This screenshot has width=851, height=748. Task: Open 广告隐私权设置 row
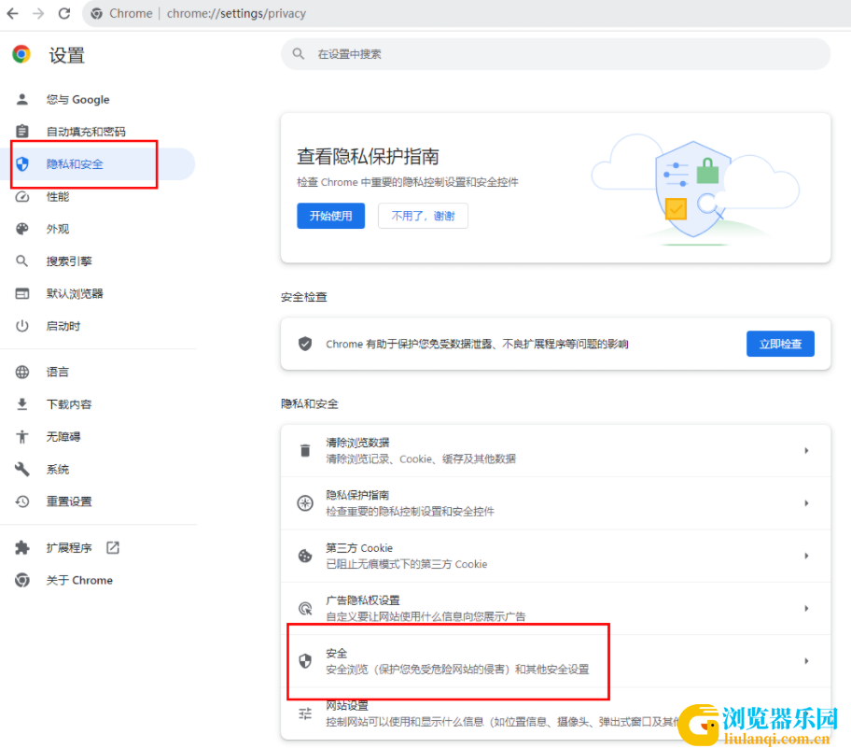(556, 609)
